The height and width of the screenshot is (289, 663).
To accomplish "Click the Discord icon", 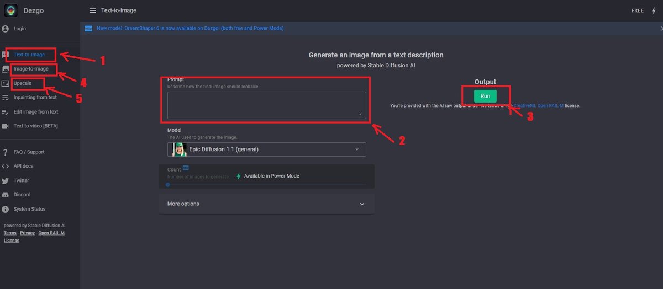I will (x=6, y=195).
